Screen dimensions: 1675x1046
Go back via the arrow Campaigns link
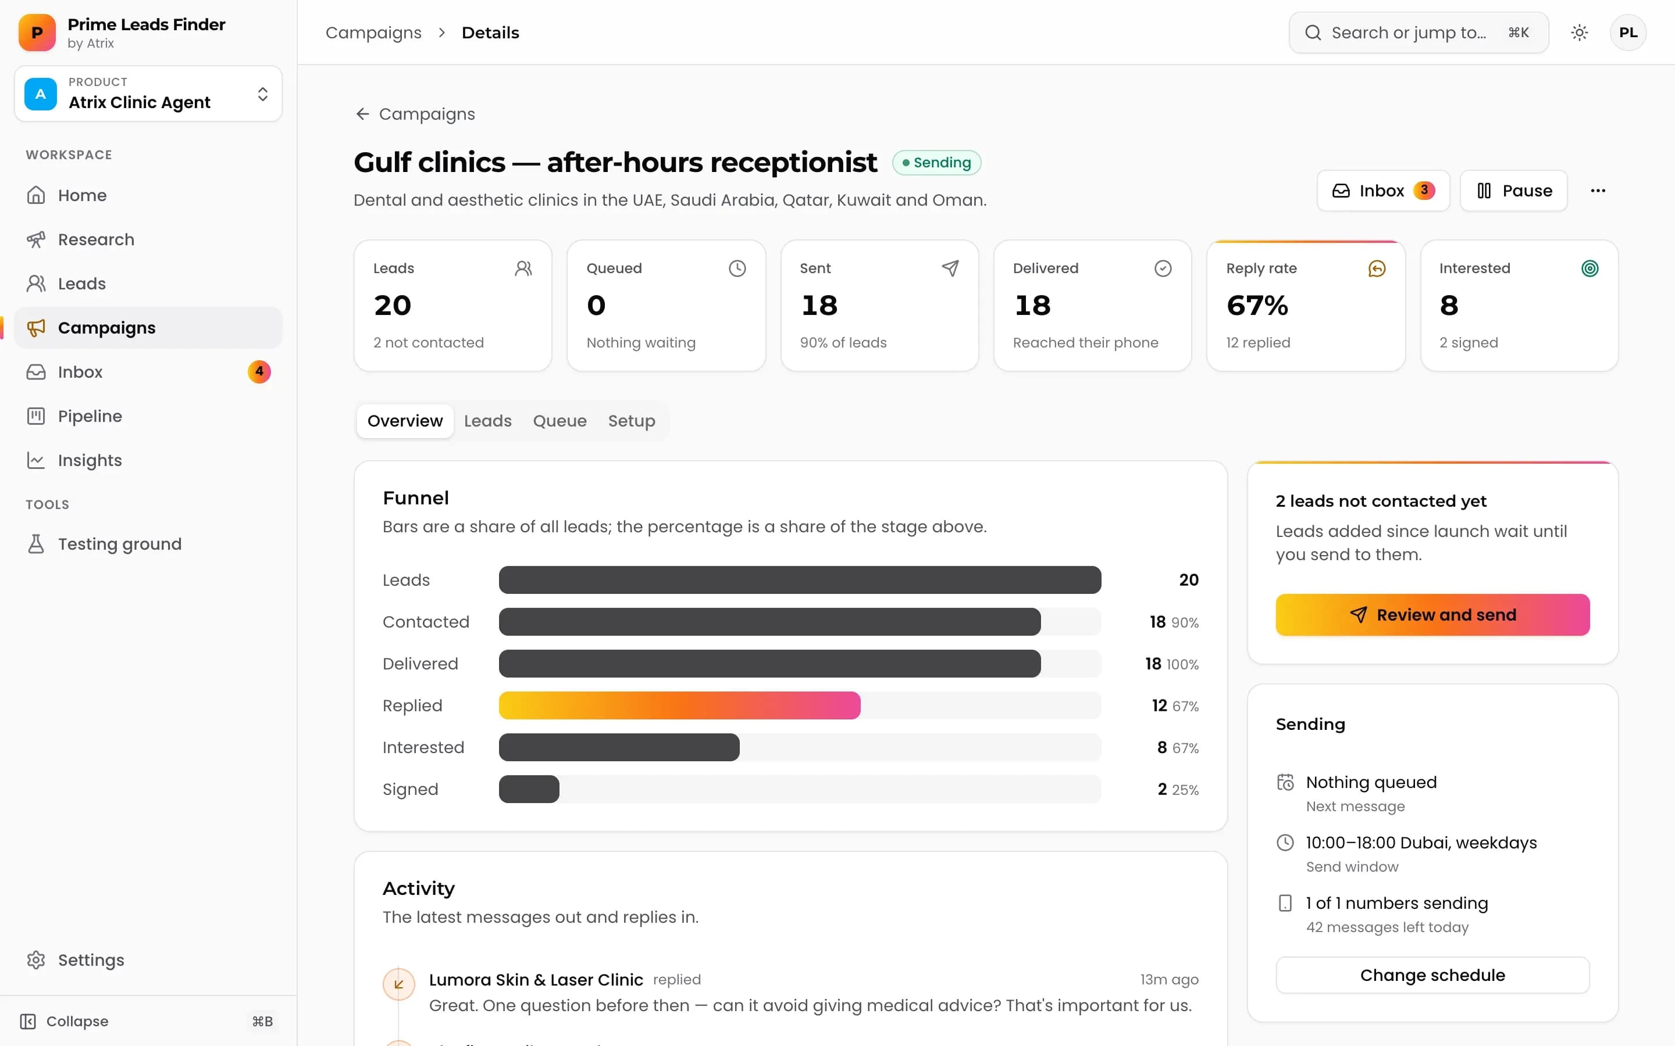pyautogui.click(x=415, y=114)
